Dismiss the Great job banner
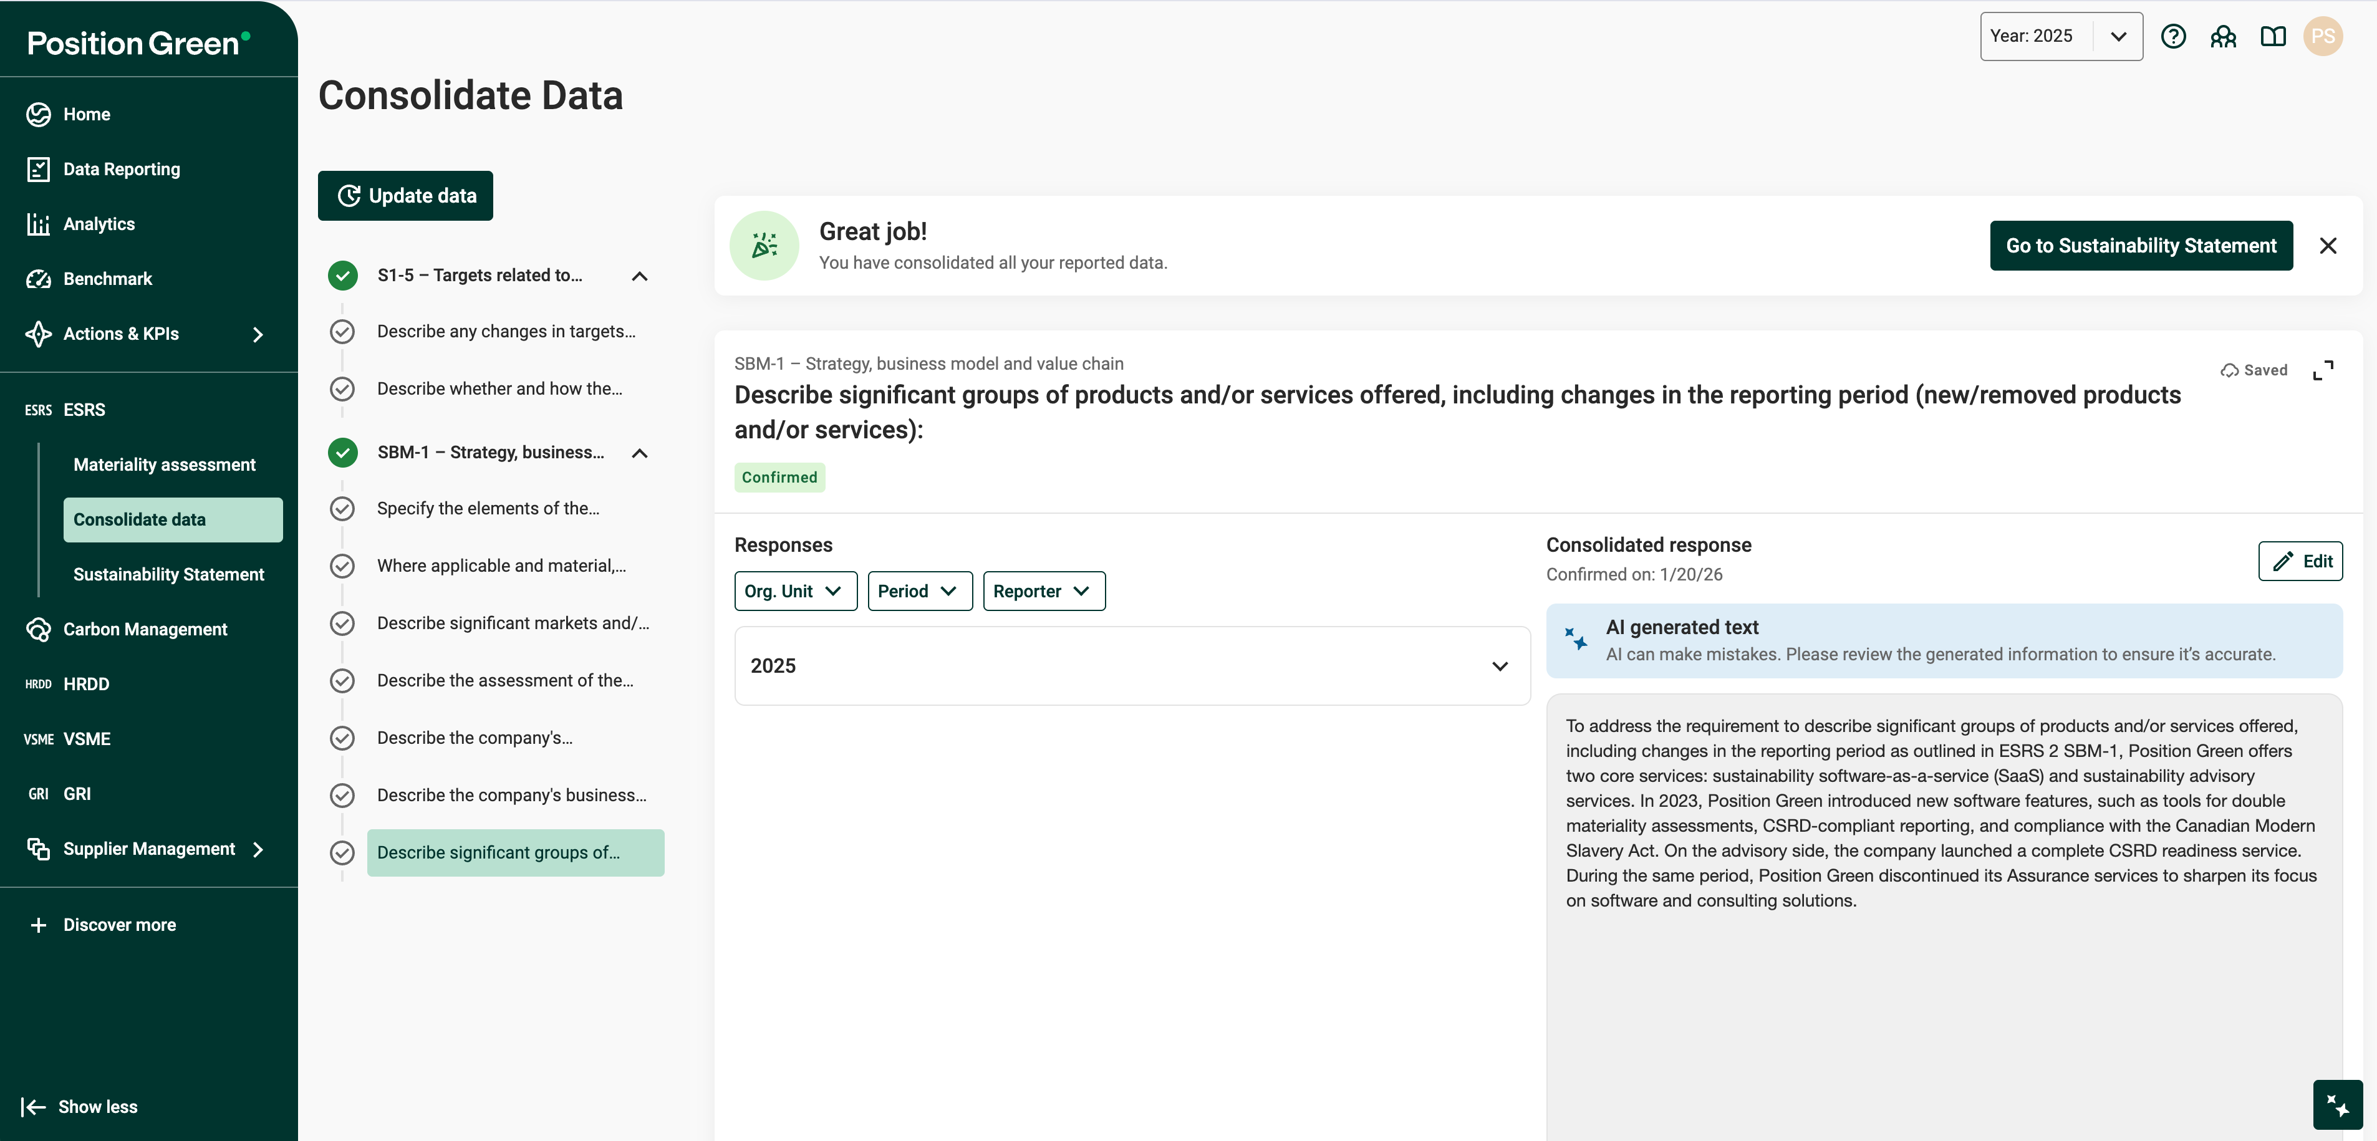The width and height of the screenshot is (2377, 1141). coord(2327,246)
